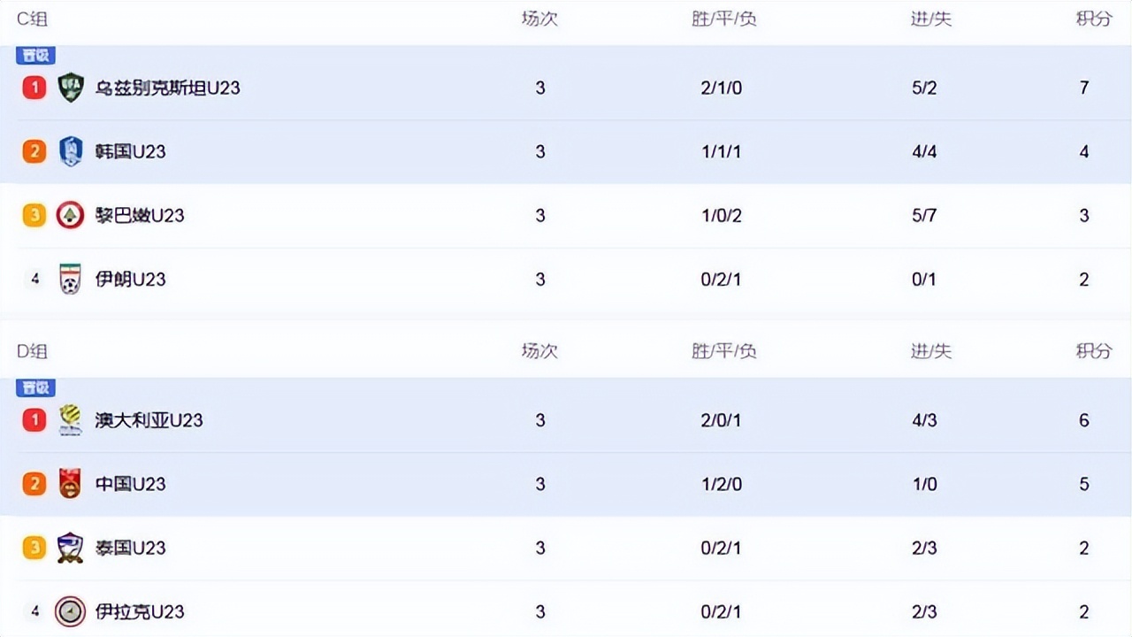Open the 澳大利亚U23 team link
1132x637 pixels.
coord(149,420)
